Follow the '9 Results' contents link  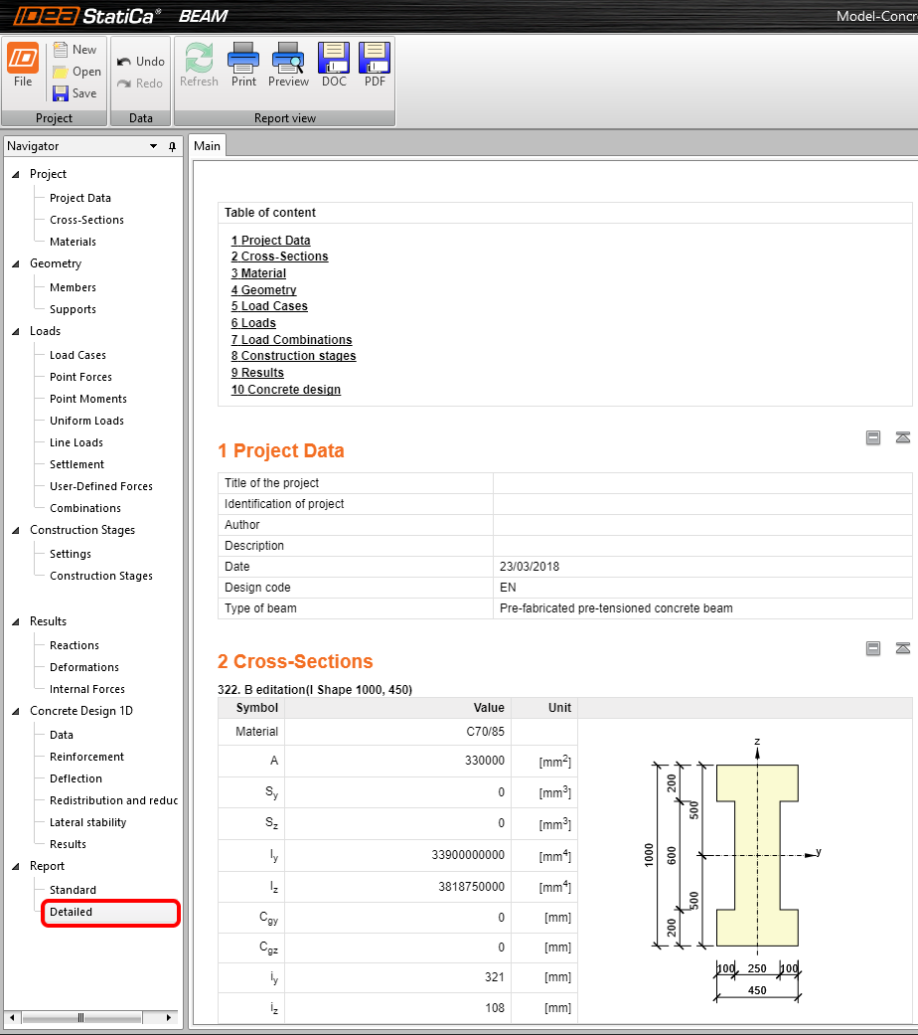click(x=257, y=373)
